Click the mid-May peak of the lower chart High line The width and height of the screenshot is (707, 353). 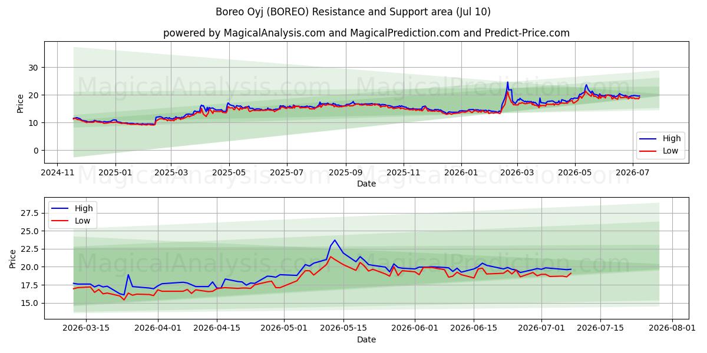335,240
